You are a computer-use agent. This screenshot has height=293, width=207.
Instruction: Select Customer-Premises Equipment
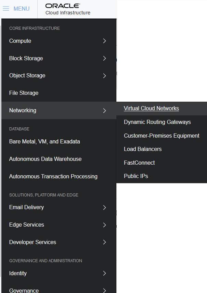pos(161,136)
